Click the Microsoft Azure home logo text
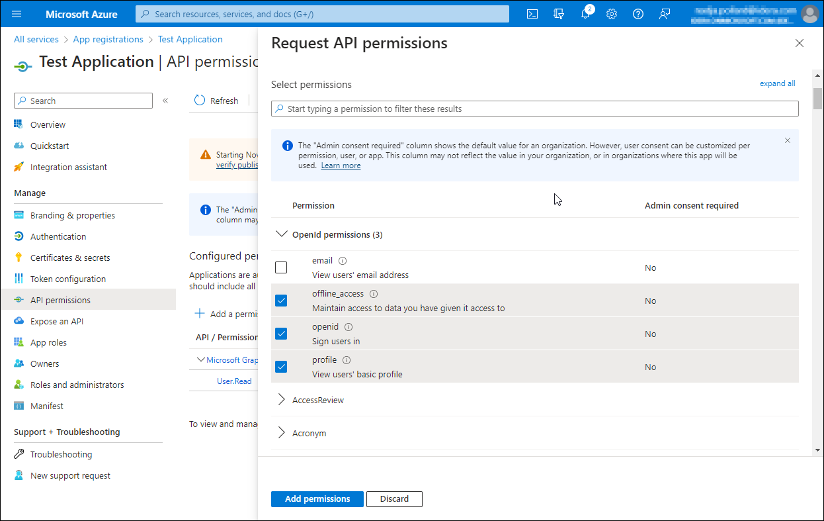The image size is (824, 521). coord(82,14)
